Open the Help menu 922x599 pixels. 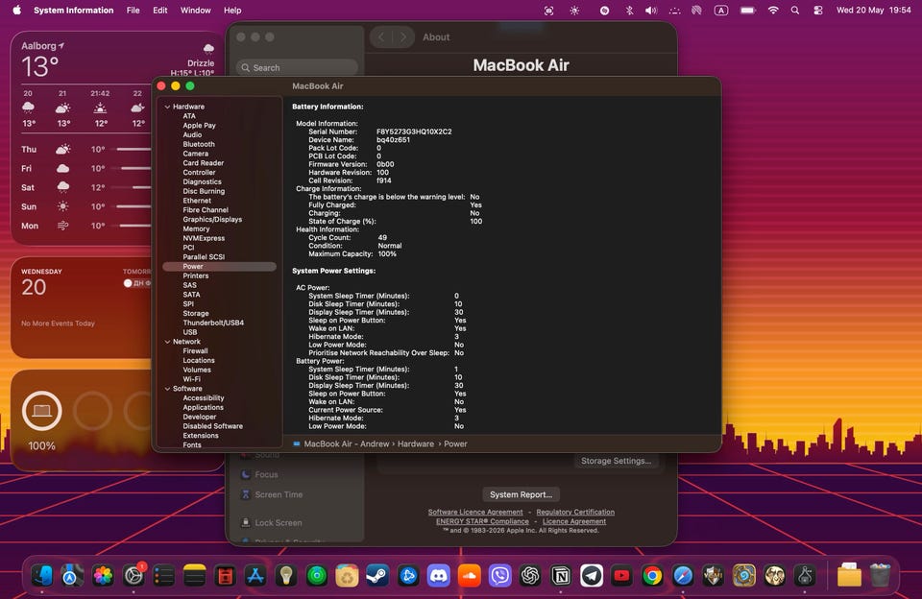pos(232,11)
